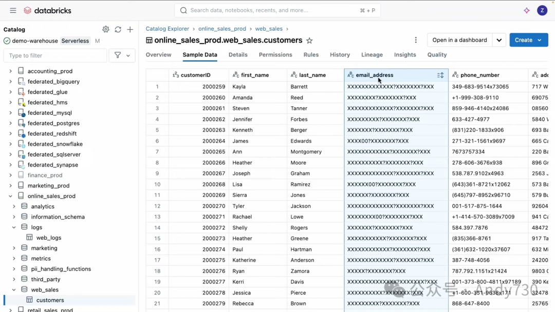The width and height of the screenshot is (555, 312).
Task: Click the customers table icon in tree
Action: 30,300
